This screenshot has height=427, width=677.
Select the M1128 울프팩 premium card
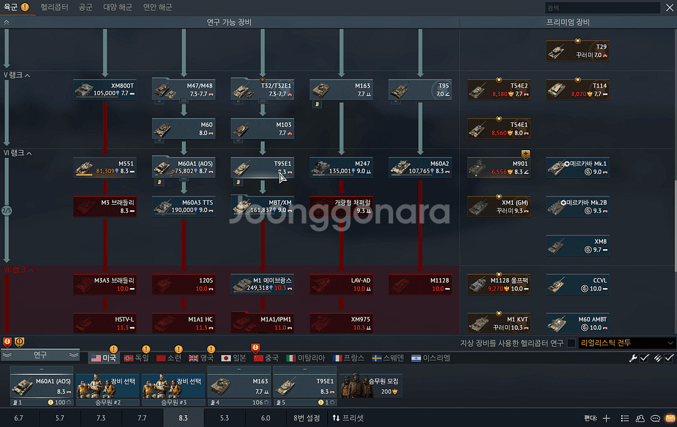499,284
